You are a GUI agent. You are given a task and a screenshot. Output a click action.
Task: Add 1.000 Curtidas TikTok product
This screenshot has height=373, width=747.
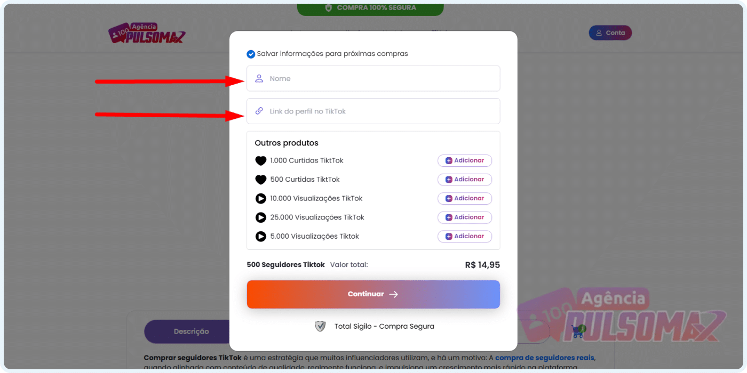click(x=465, y=160)
